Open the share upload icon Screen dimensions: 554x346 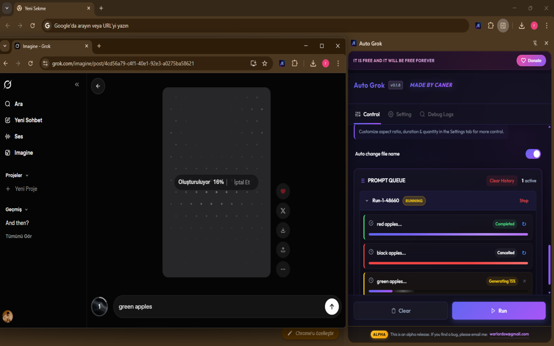[x=283, y=250]
